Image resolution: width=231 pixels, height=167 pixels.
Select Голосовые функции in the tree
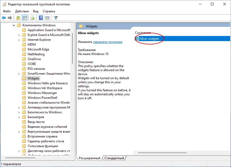point(43,146)
